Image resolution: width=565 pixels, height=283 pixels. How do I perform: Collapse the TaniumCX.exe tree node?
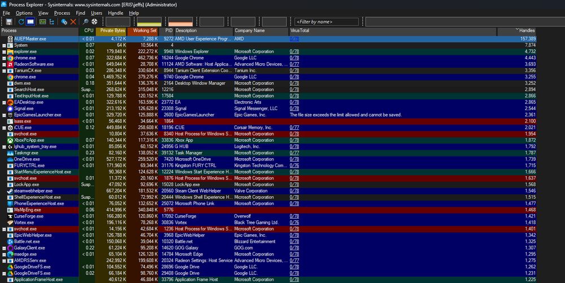(x=4, y=71)
